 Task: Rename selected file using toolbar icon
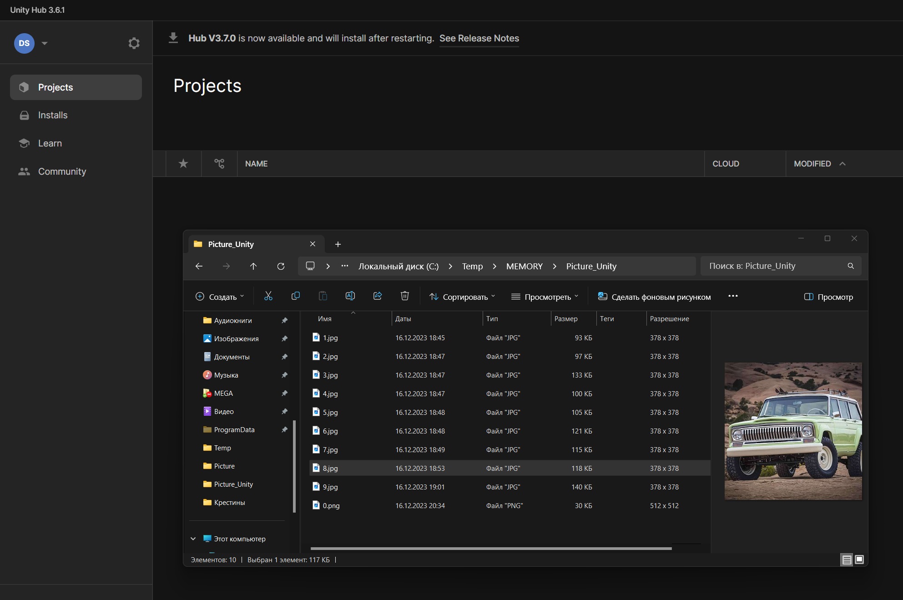(350, 296)
